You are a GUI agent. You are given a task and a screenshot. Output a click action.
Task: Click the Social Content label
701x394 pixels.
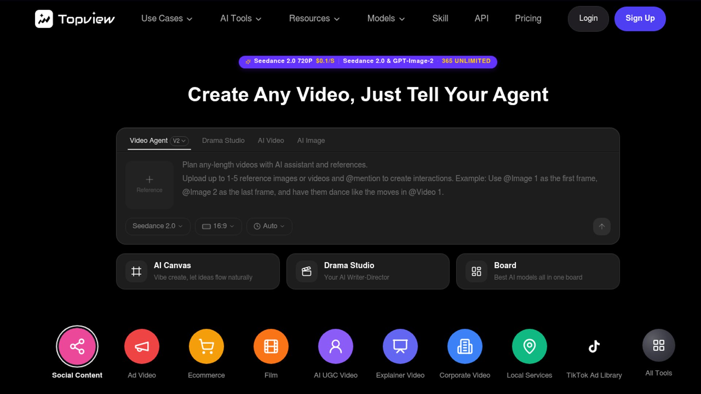[77, 375]
